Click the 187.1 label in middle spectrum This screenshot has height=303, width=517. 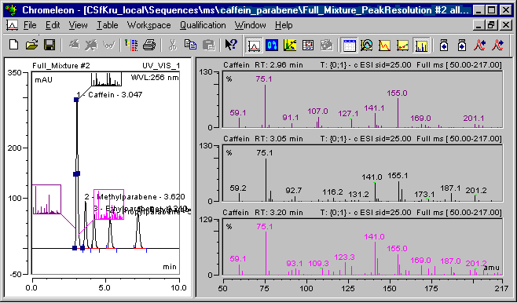pos(450,188)
